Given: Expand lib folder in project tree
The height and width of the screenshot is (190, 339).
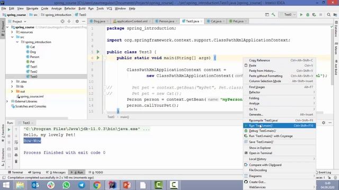Looking at the screenshot, I should coord(12,87).
